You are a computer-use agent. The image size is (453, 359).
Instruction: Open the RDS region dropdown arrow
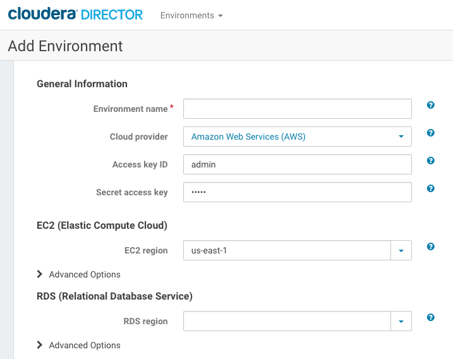coord(401,321)
